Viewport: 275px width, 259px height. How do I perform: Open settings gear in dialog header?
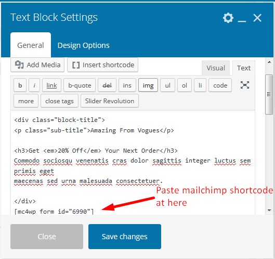click(x=228, y=18)
